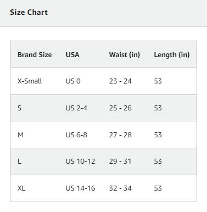Select the 32 - 34 waist value
Screen dimensions: 207x212
click(x=120, y=188)
